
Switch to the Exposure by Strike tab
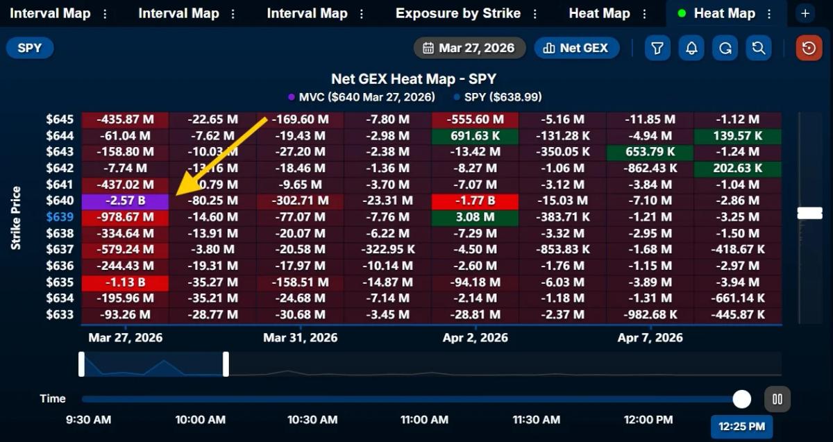pos(458,12)
